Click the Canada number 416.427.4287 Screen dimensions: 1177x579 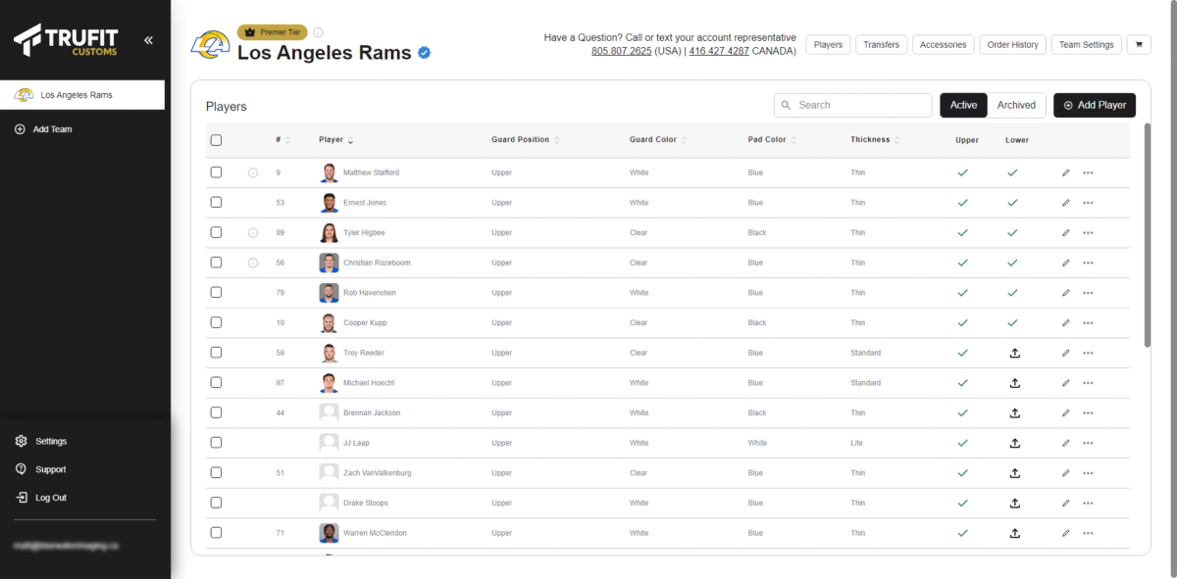point(719,51)
